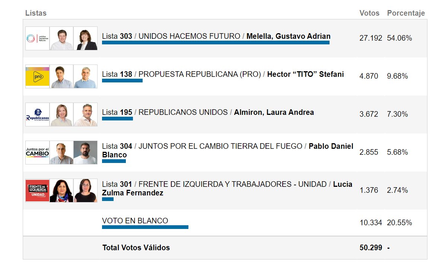Select the second candidate photo of Lista 303
Image resolution: width=442 pixels, height=267 pixels.
point(85,38)
